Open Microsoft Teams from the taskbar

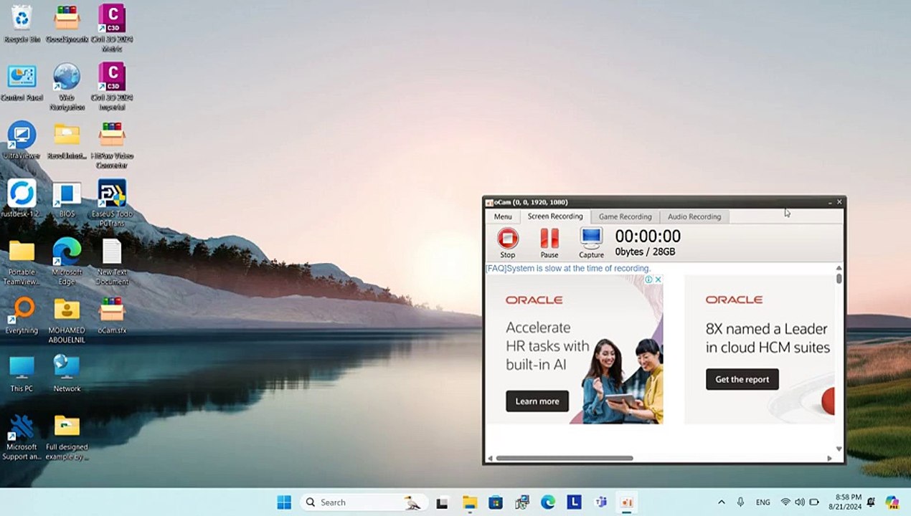point(601,502)
